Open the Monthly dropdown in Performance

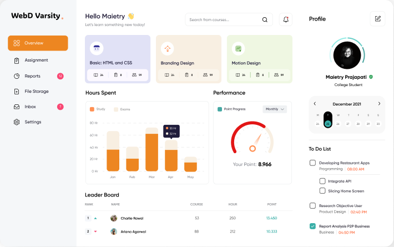pos(275,109)
